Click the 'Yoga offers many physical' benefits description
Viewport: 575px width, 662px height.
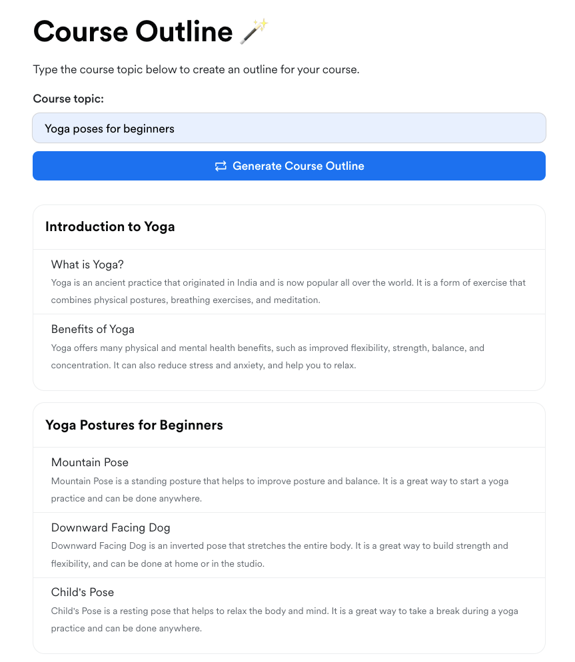pos(267,356)
